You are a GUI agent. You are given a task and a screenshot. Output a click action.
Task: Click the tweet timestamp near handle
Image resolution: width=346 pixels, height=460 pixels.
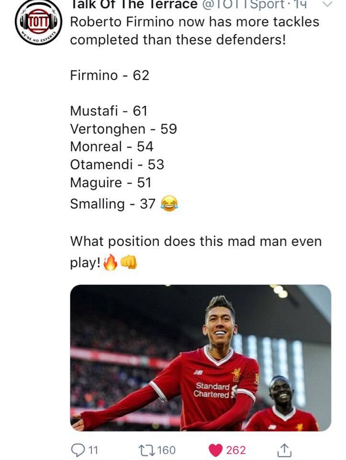point(300,4)
